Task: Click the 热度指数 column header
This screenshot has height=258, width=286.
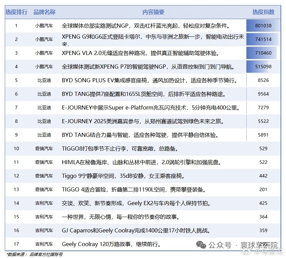Action: point(263,12)
